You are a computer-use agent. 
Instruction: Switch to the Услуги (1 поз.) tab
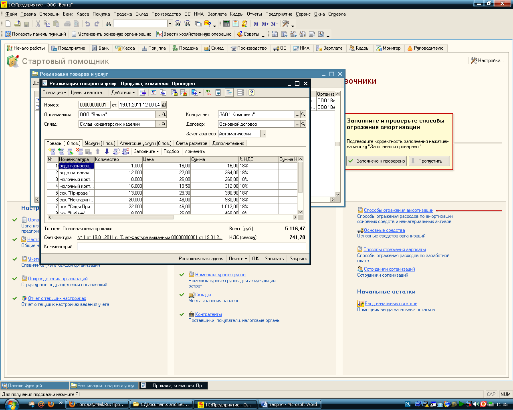pos(100,143)
